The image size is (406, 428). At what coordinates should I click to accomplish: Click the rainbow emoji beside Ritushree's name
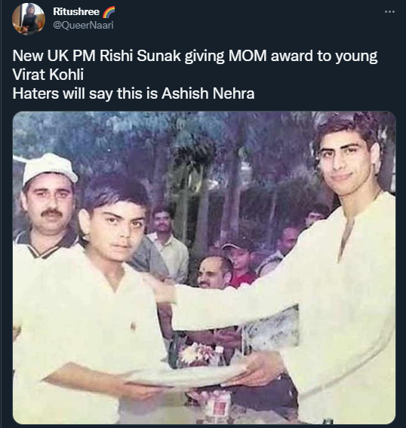click(109, 12)
